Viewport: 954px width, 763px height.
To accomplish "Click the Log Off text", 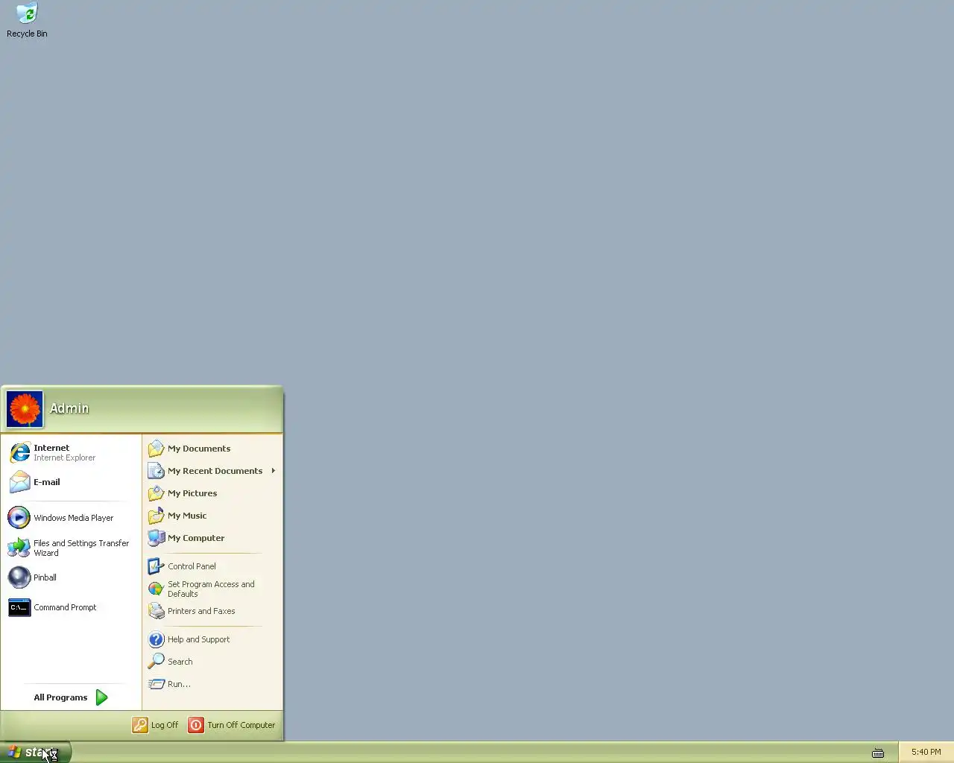I will pyautogui.click(x=165, y=725).
